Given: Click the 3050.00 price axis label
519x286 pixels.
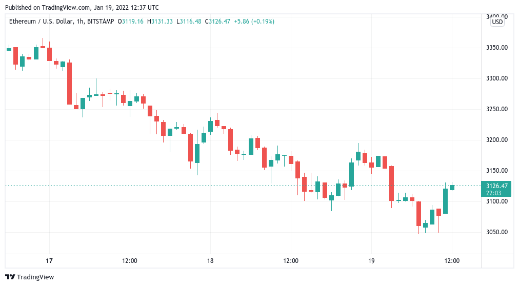Looking at the screenshot, I should click(497, 232).
